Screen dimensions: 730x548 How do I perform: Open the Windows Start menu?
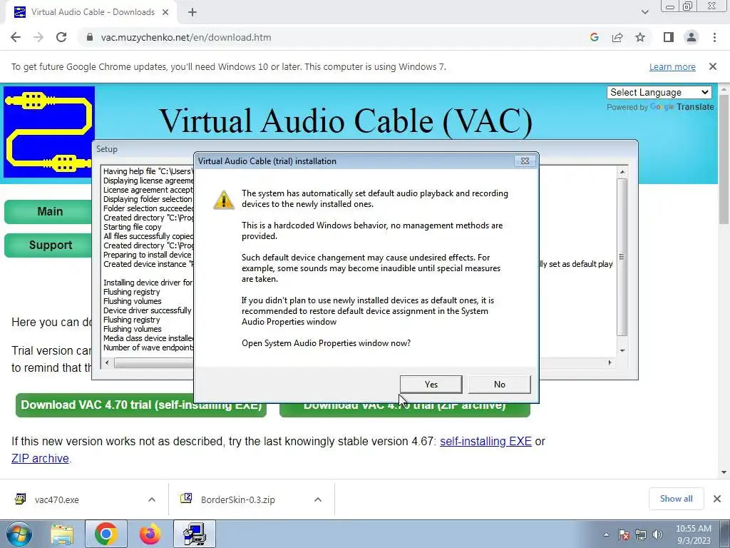19,534
